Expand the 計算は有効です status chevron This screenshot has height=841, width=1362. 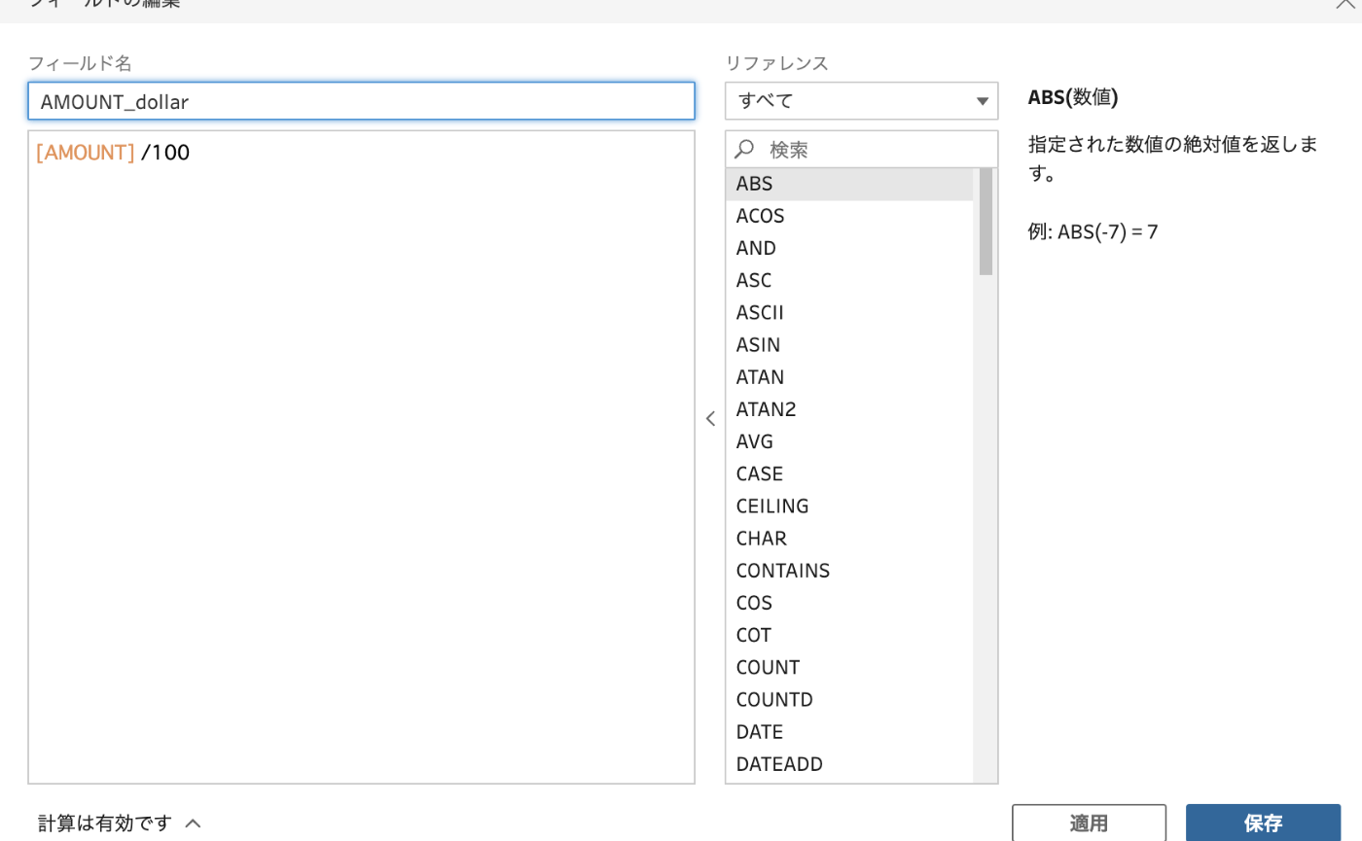[x=193, y=823]
